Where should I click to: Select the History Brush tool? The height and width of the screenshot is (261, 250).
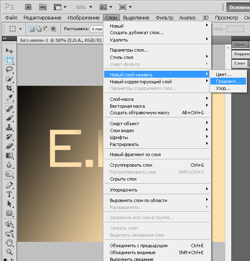coord(9,137)
